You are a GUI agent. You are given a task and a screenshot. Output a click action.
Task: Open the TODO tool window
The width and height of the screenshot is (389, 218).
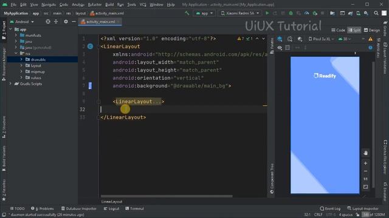tap(18, 208)
